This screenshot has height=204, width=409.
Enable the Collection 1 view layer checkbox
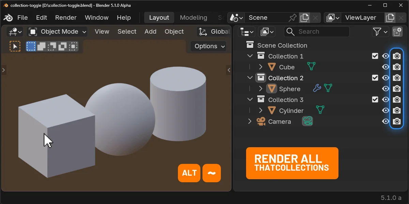(375, 56)
